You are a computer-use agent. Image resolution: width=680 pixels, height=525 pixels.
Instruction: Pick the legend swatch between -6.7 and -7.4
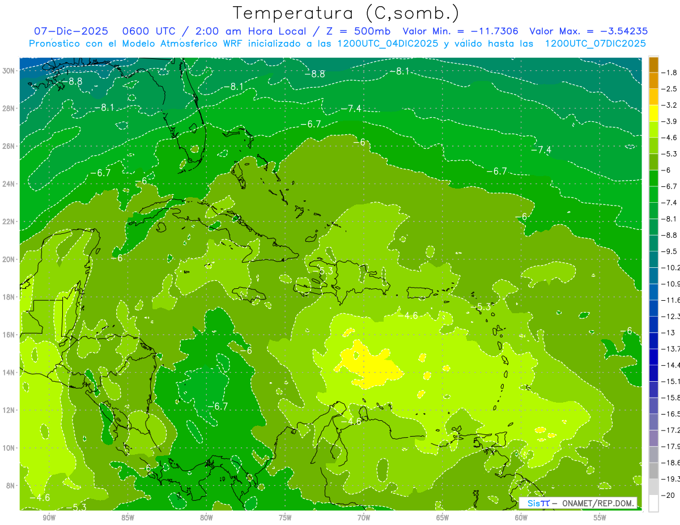point(653,194)
